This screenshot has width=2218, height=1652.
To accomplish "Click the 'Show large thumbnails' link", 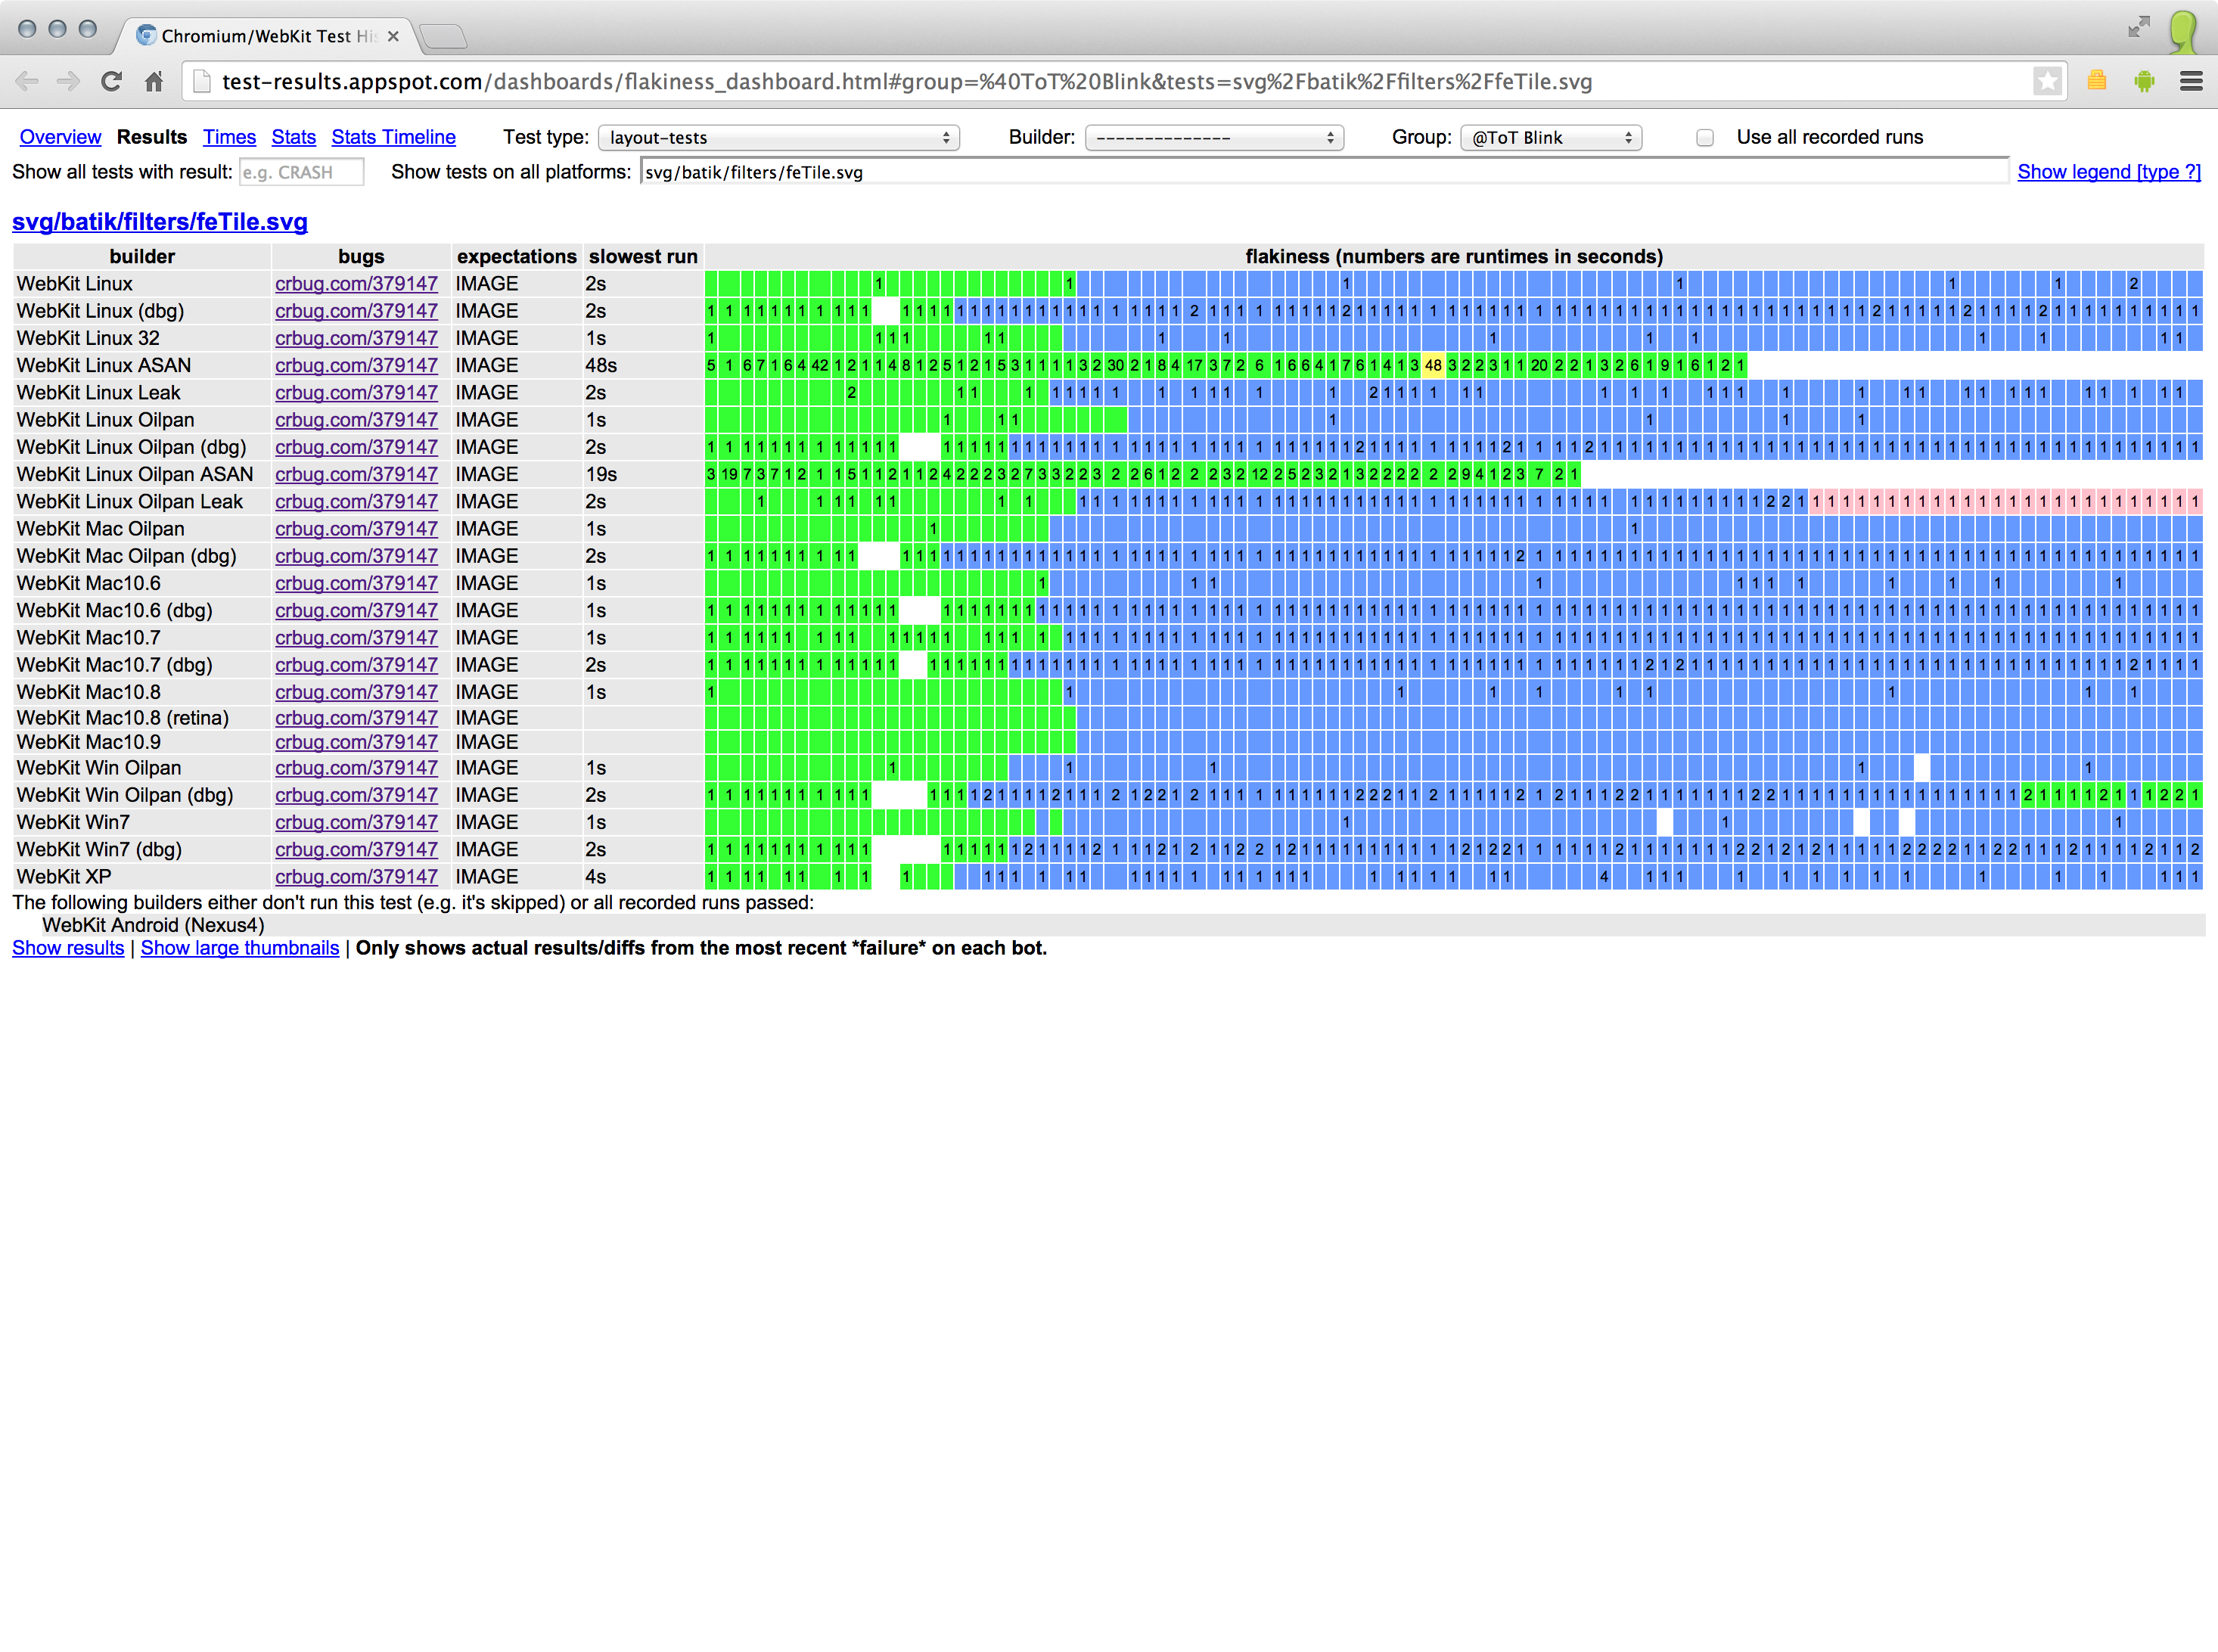I will coord(240,948).
